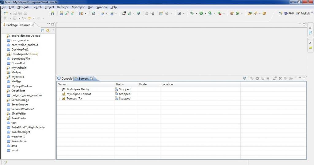Image resolution: width=314 pixels, height=165 pixels.
Task: Open the Package Explorer View Menu triangle
Action: pos(53,30)
